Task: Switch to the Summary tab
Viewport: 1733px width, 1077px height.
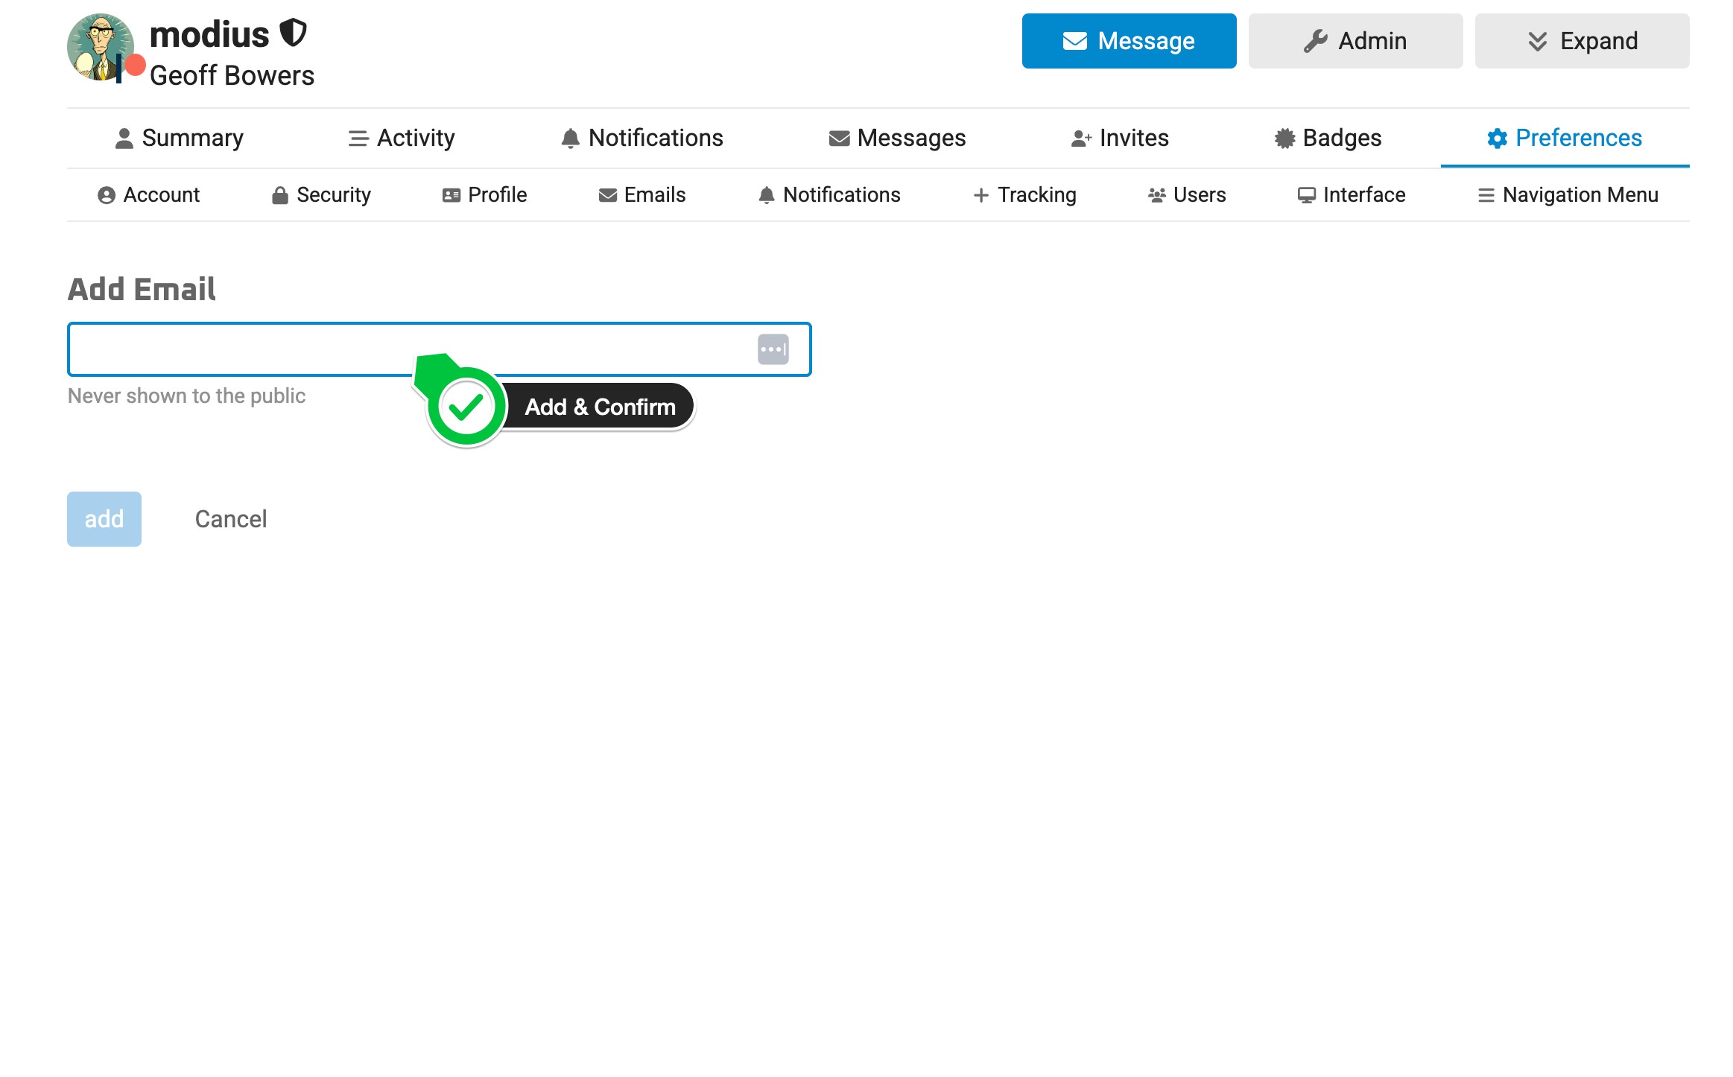Action: 180,139
